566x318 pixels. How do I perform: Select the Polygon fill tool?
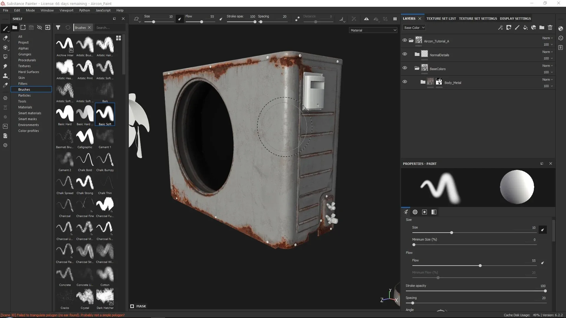(5, 57)
